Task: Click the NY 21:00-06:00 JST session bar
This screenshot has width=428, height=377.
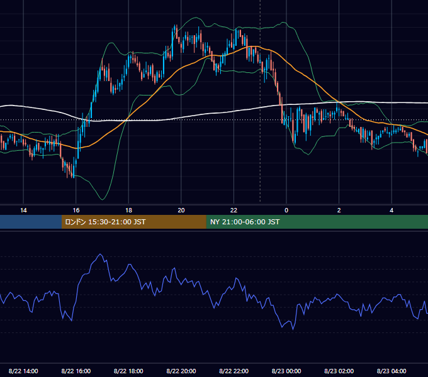Action: click(317, 222)
